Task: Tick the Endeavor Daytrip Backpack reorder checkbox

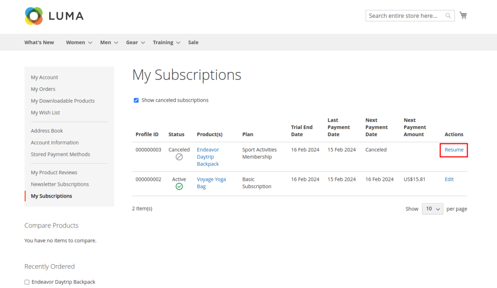Action: click(27, 282)
